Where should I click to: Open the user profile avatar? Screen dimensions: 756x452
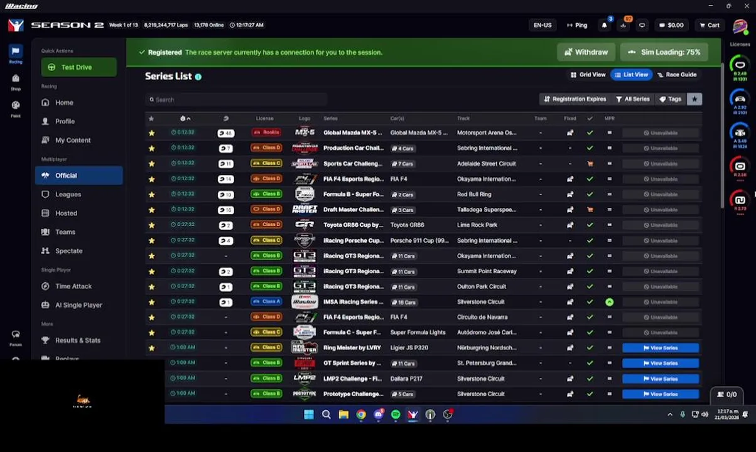click(x=740, y=28)
